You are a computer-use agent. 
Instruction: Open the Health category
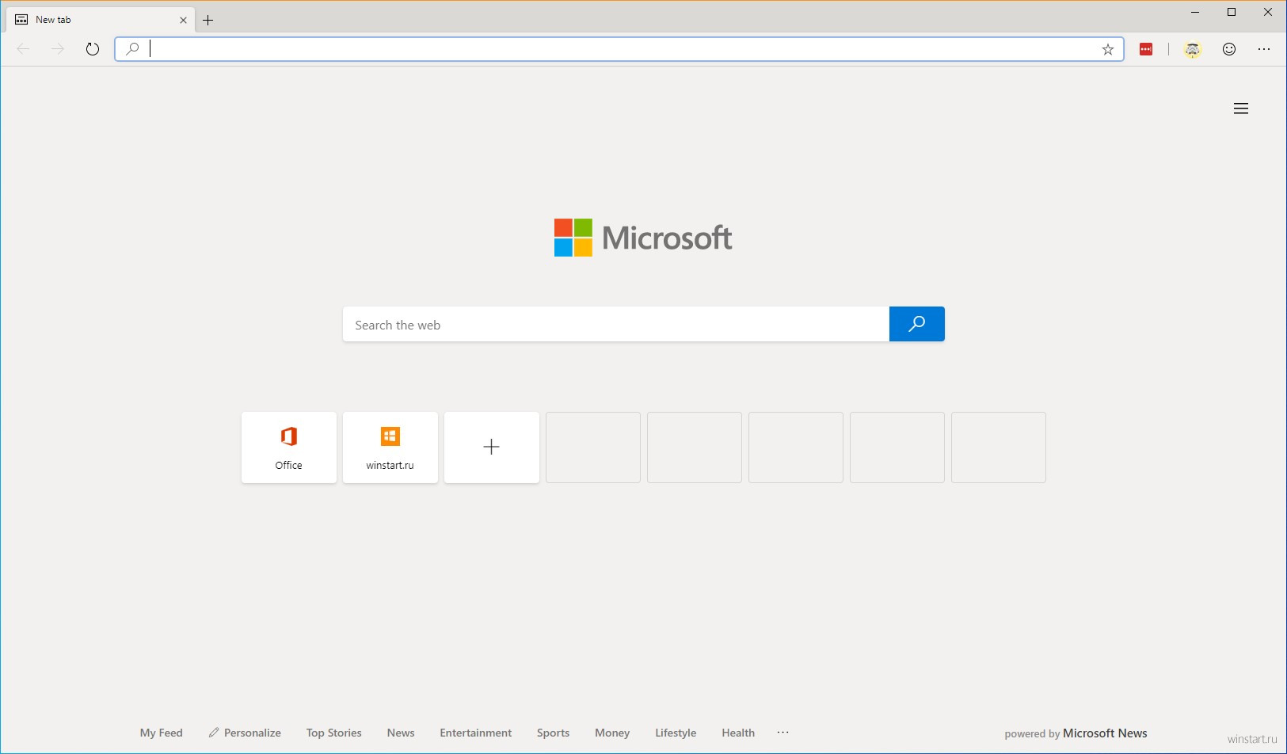[x=738, y=733]
